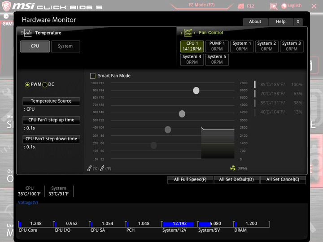Click the All Set Default(D) button

[236, 179]
